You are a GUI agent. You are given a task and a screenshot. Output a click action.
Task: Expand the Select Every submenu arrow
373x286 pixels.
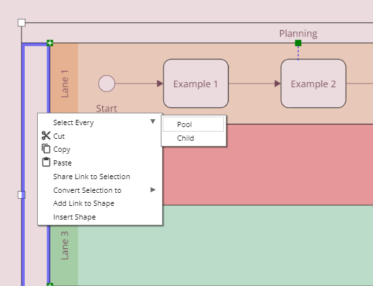pyautogui.click(x=153, y=122)
